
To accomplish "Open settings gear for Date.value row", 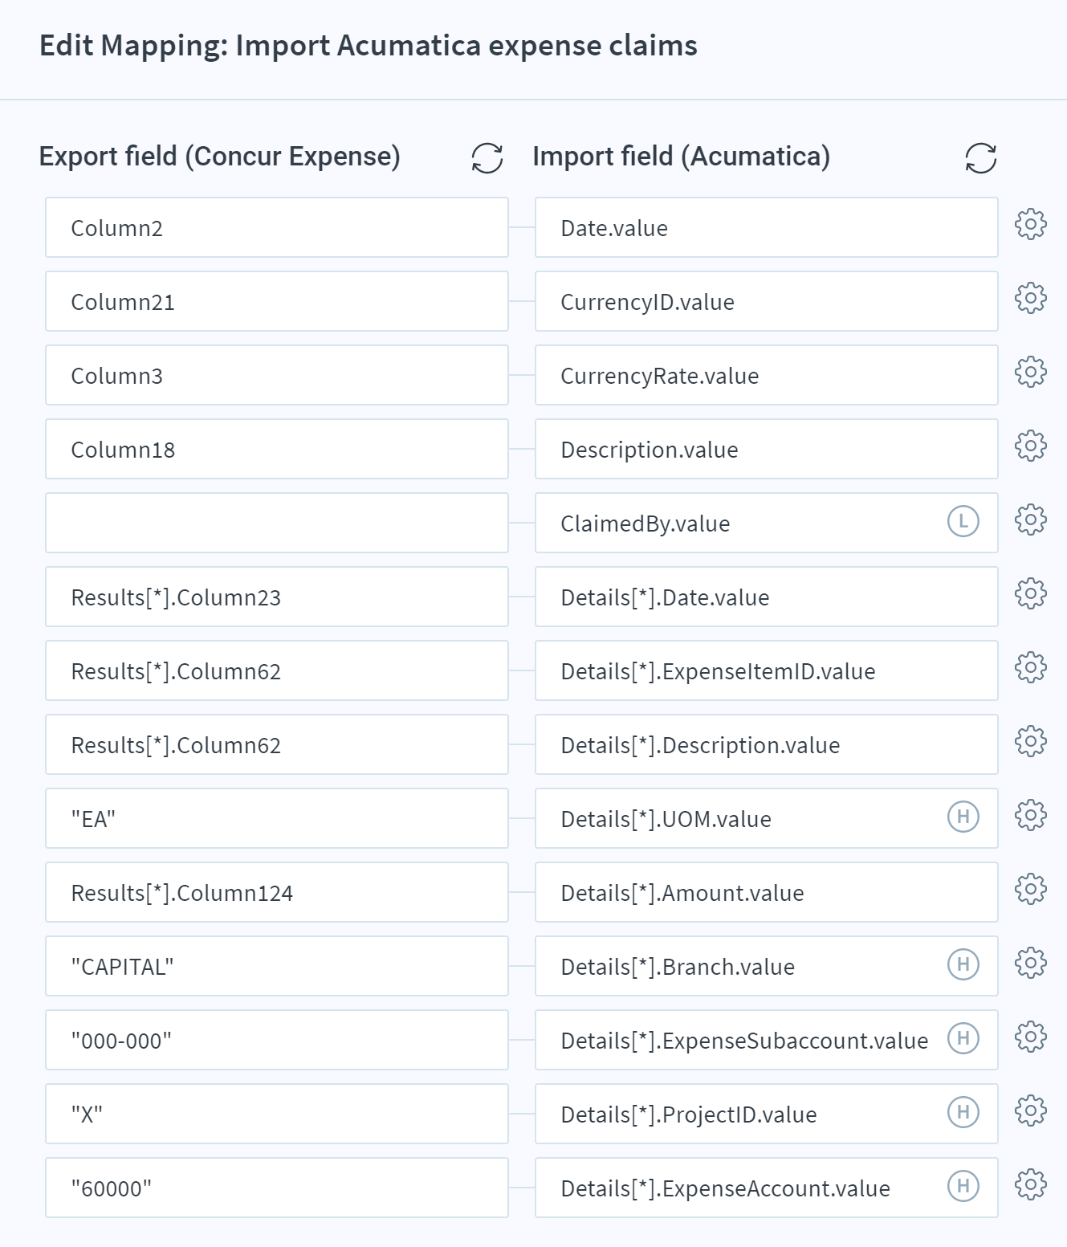I will (x=1031, y=224).
